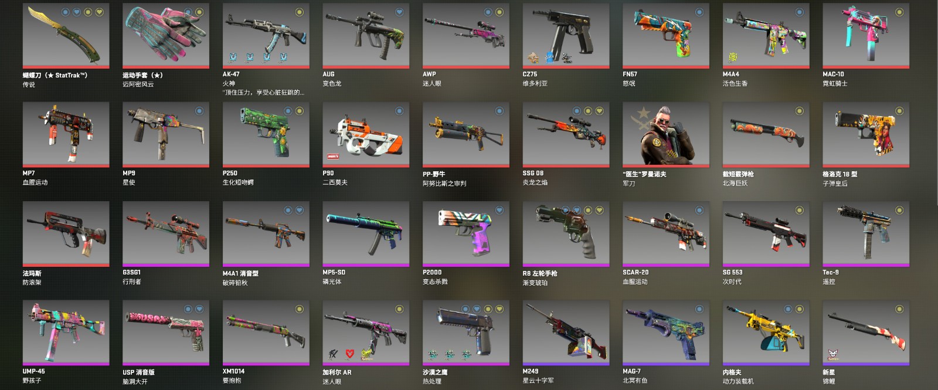
Task: Click the yellow heart on the butterfly knife
Action: 99,12
